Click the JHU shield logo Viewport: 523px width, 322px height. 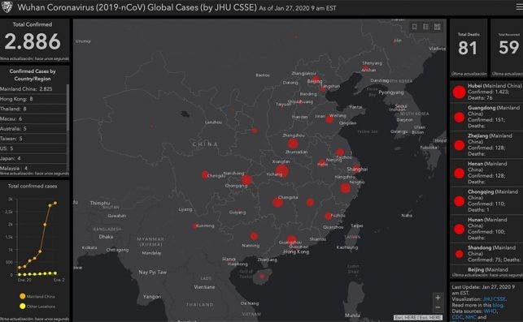[x=7, y=6]
